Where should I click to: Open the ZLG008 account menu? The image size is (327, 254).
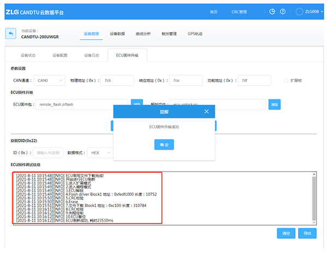point(312,11)
